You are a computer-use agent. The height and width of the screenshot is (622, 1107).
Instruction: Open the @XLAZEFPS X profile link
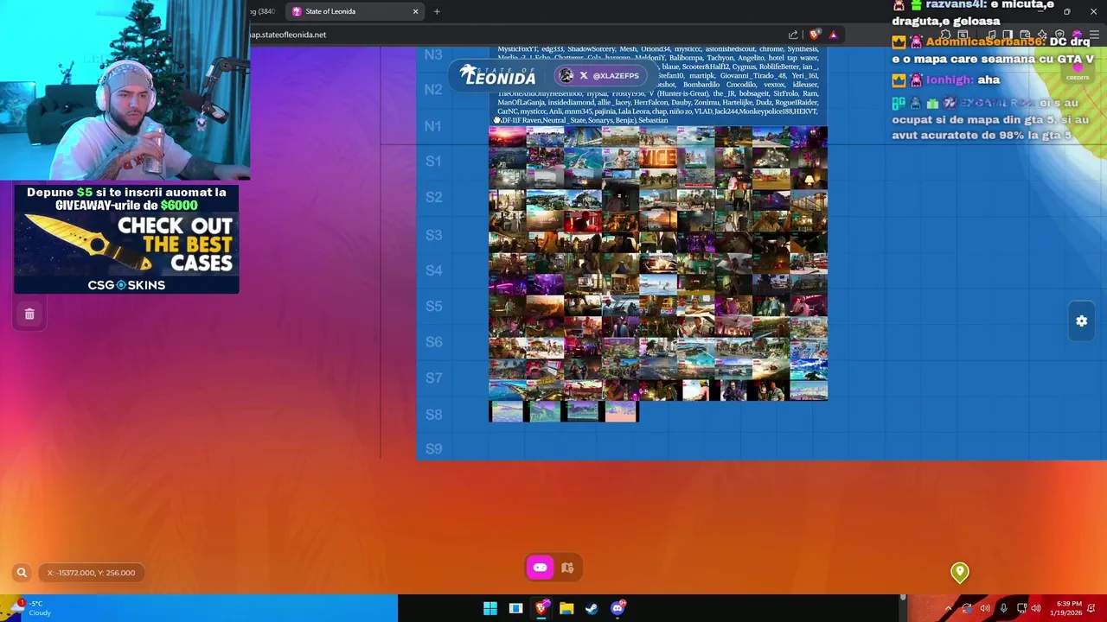point(602,76)
